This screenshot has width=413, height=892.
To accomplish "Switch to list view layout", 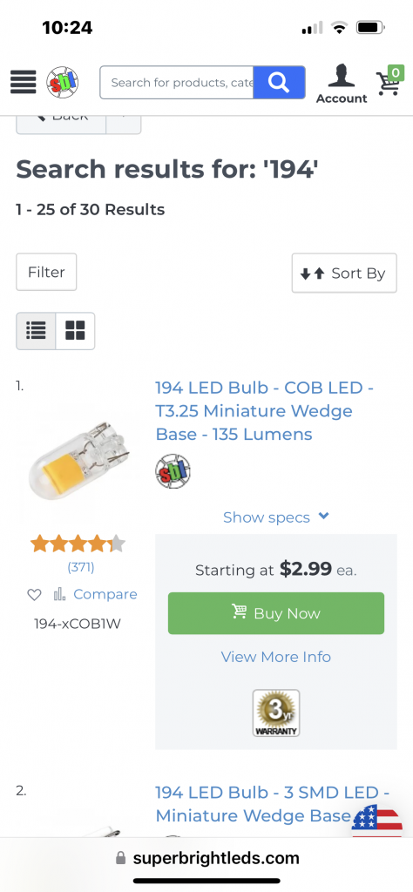I will click(36, 330).
